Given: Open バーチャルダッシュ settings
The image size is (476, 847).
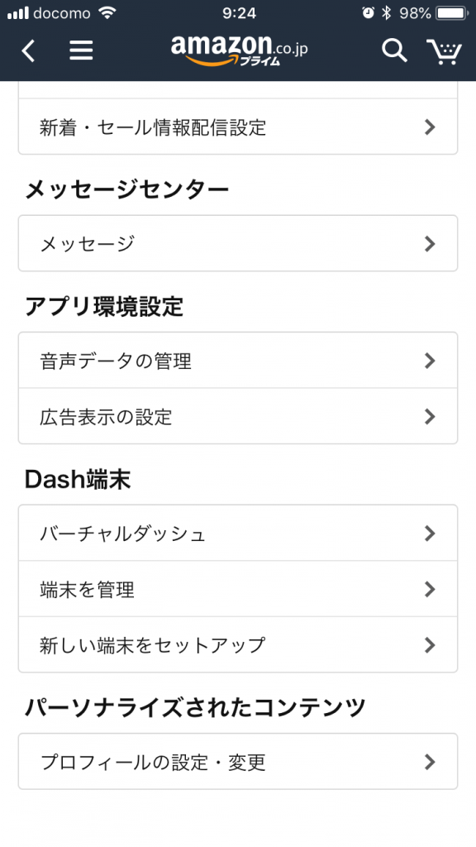Looking at the screenshot, I should 238,534.
